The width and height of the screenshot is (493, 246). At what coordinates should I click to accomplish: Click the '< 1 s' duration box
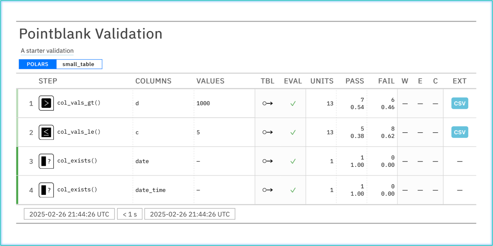pyautogui.click(x=130, y=214)
